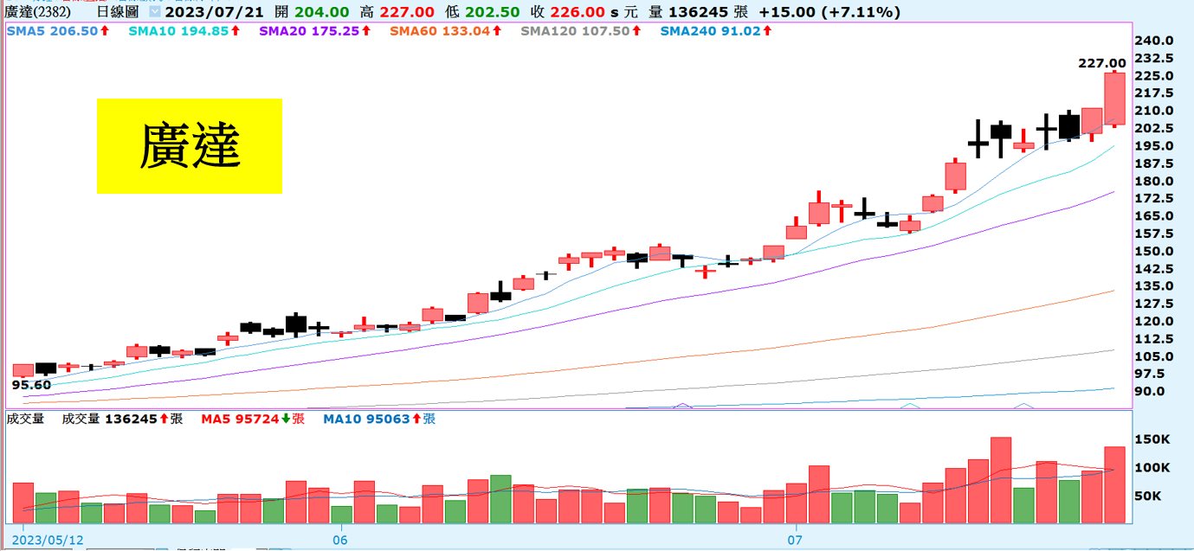
Task: Click the green down arrow beside MA5
Action: 286,419
